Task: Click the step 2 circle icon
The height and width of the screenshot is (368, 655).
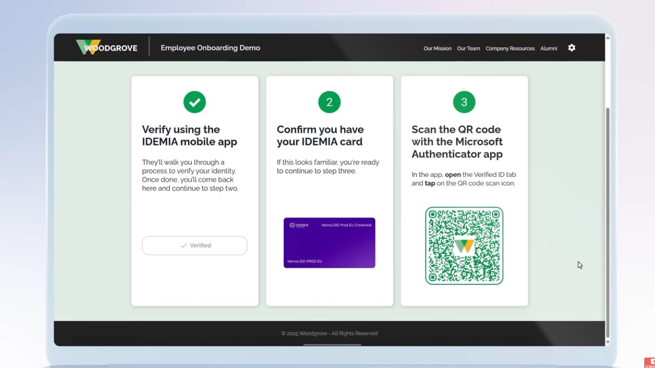Action: pos(330,102)
